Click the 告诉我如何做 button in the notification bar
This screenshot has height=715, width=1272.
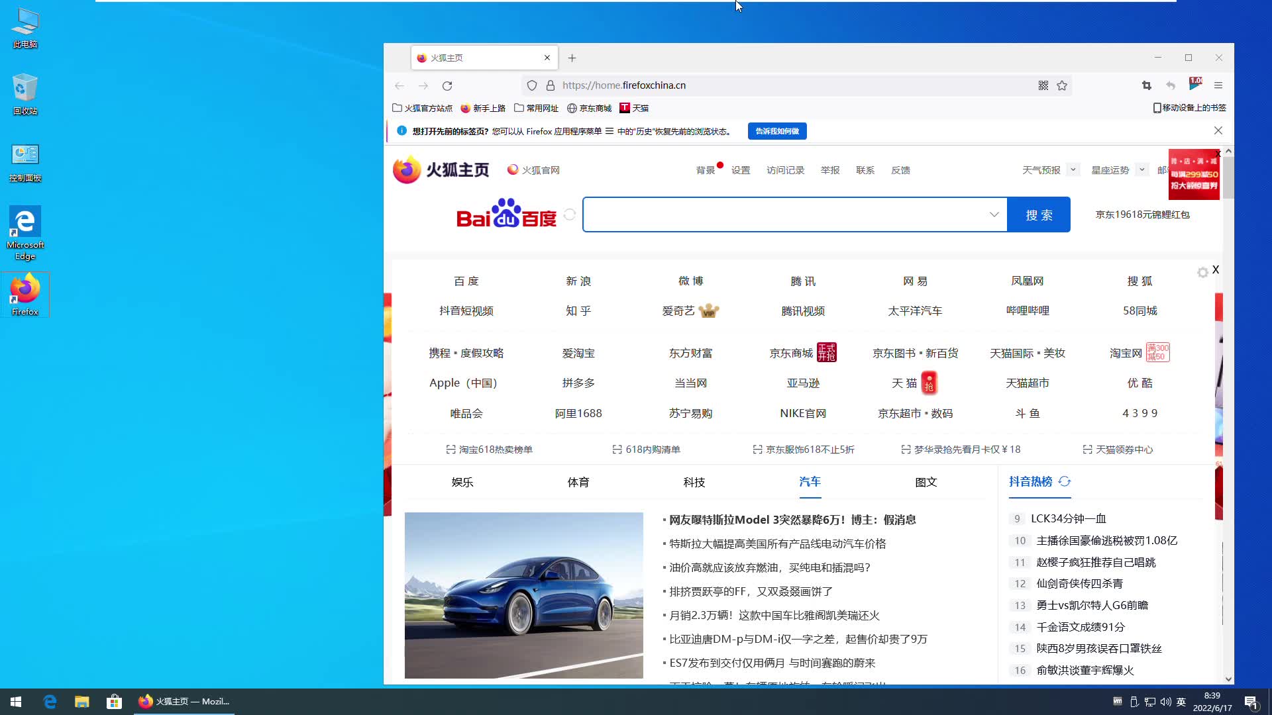coord(778,131)
